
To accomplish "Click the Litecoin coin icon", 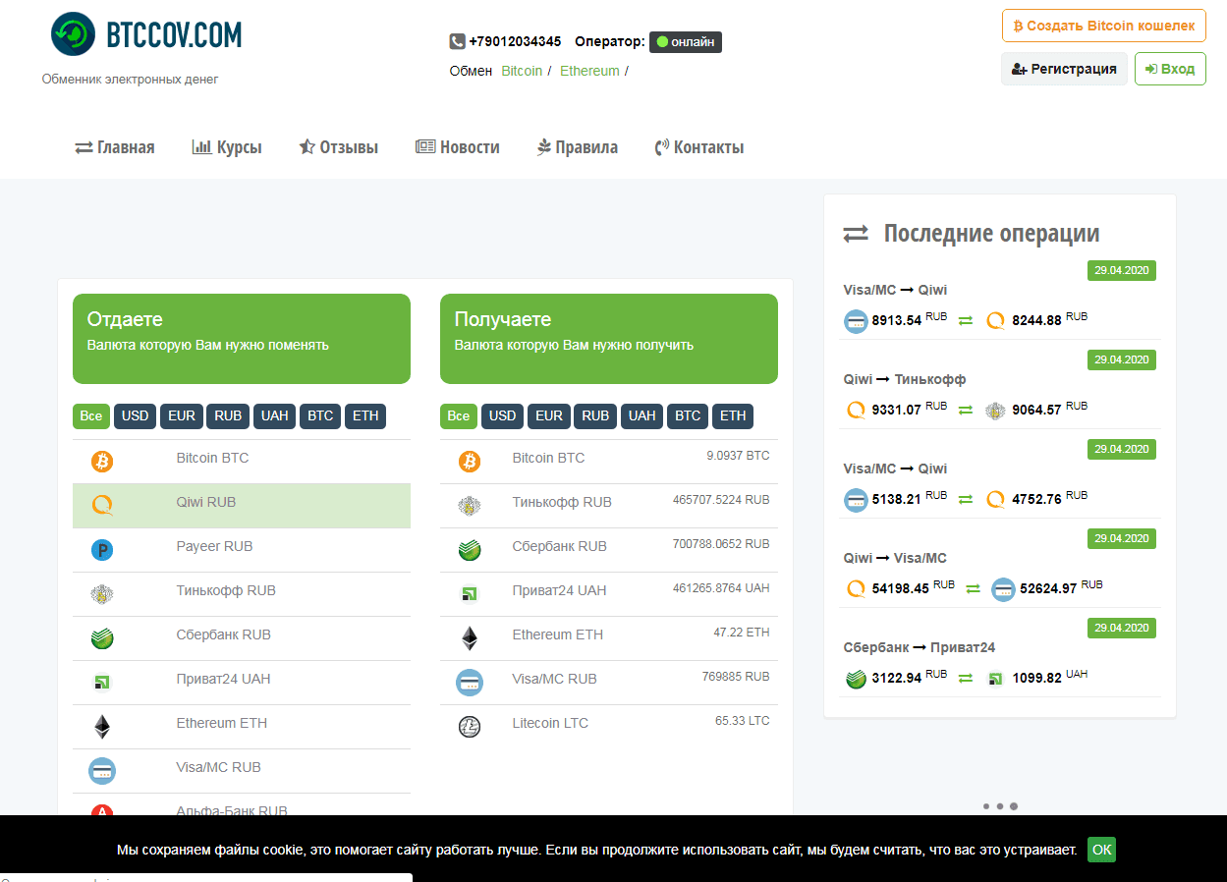I will pyautogui.click(x=470, y=727).
